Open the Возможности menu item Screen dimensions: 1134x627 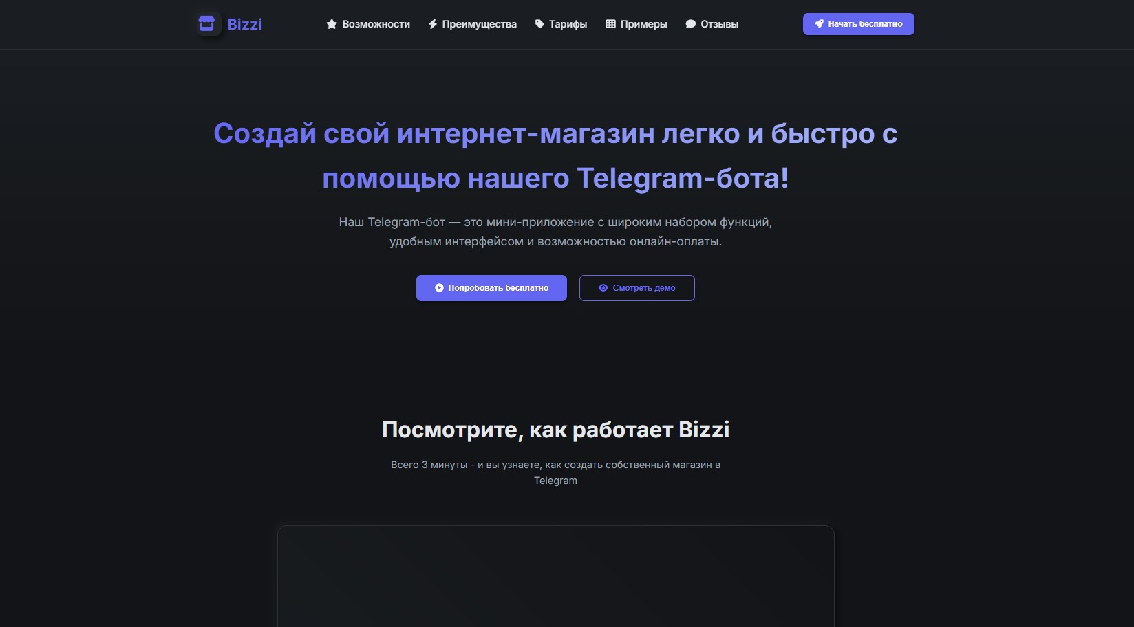point(376,24)
